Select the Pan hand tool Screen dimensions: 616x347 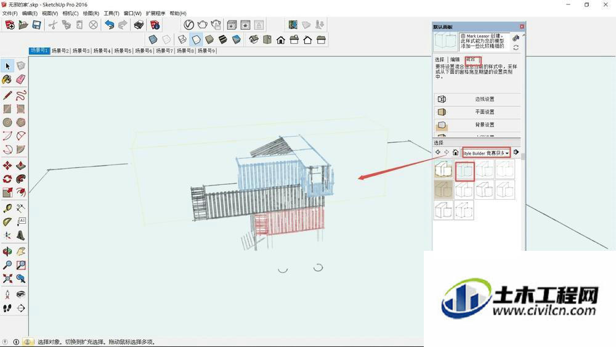[x=21, y=251]
